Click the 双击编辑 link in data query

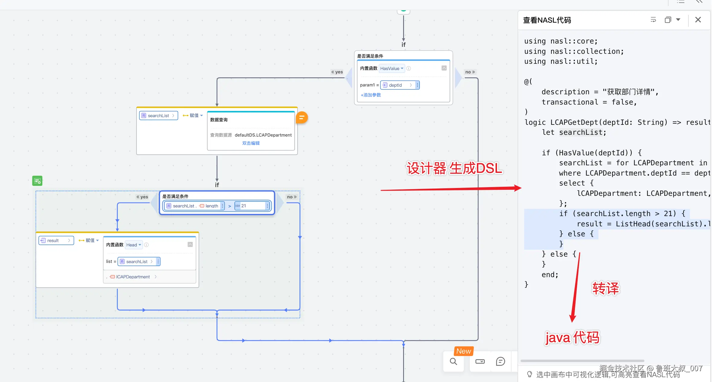point(251,143)
